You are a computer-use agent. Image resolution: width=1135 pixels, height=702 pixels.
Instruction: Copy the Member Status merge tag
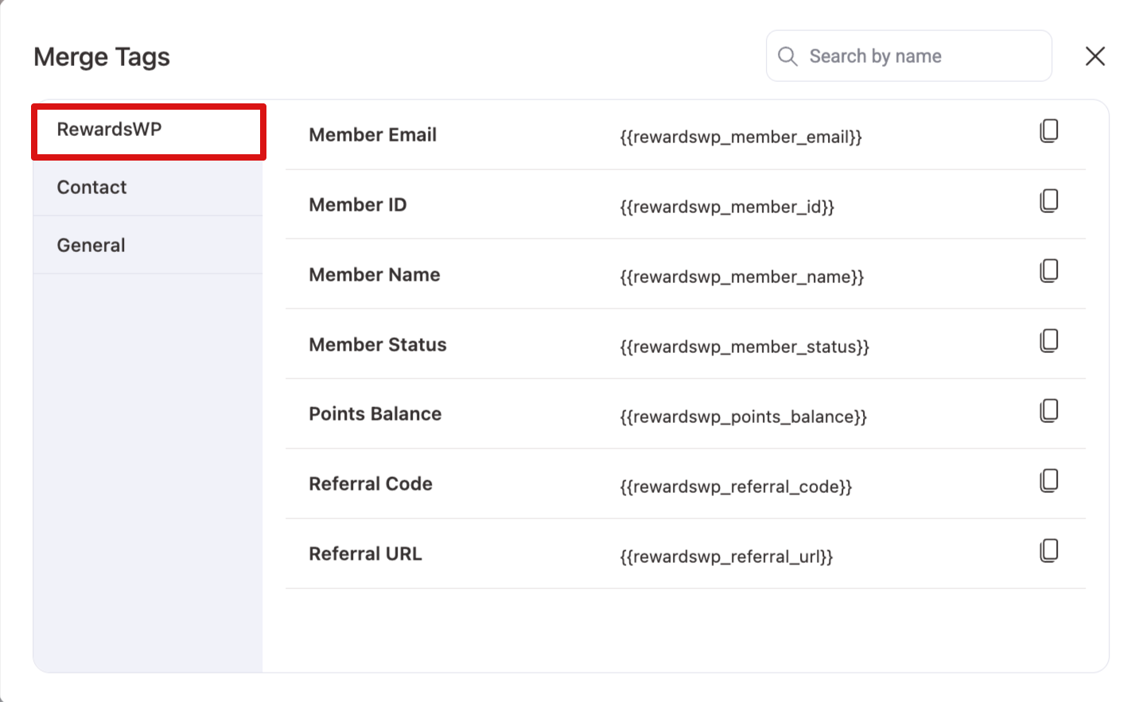[x=1049, y=340]
